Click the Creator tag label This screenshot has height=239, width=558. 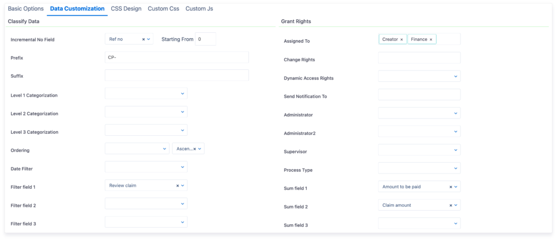390,39
